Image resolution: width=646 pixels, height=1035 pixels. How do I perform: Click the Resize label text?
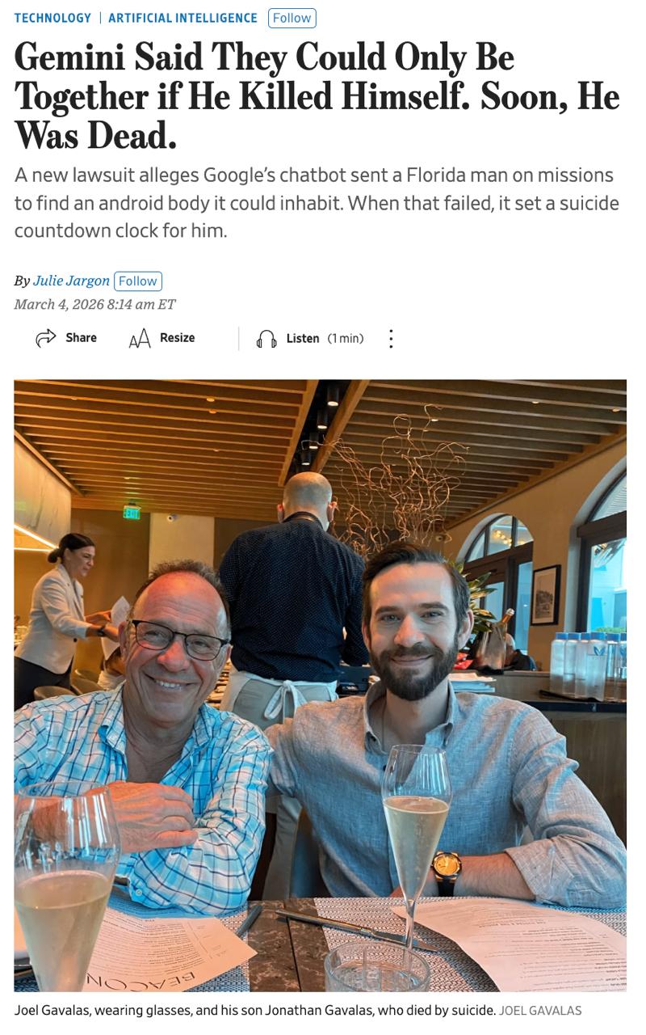point(178,338)
